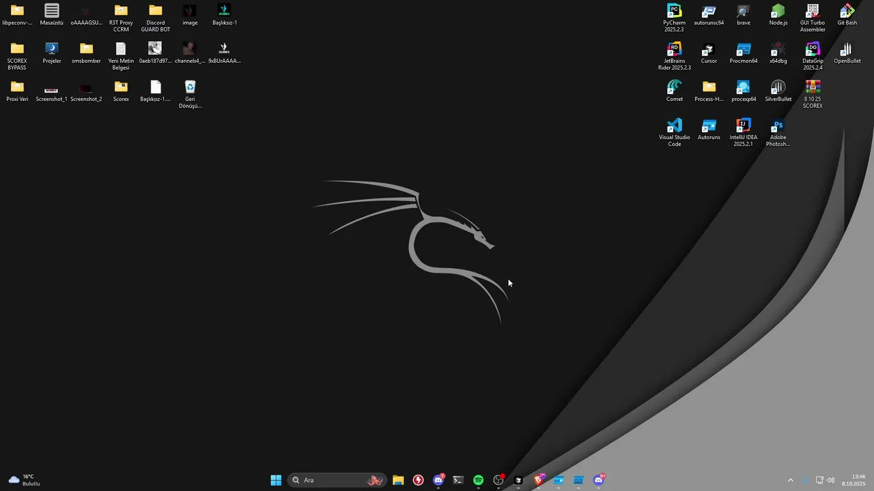Select the OpenBullet desktop shortcut

[847, 53]
